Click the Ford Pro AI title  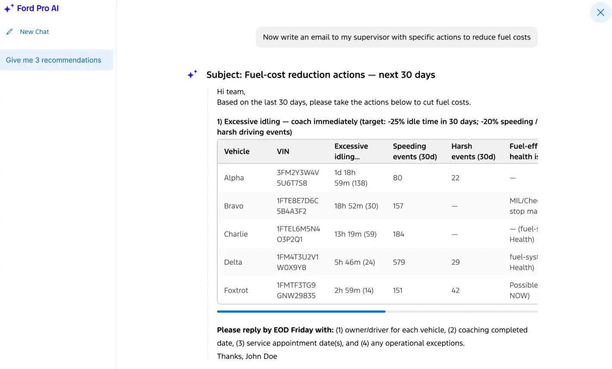point(38,8)
